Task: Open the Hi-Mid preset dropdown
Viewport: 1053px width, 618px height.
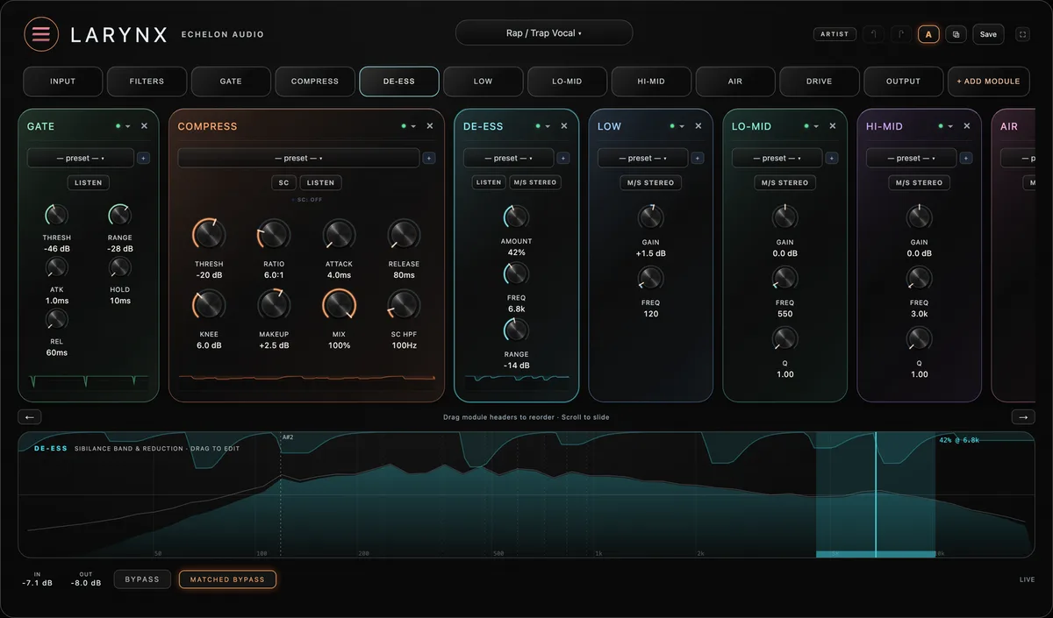Action: pyautogui.click(x=912, y=159)
